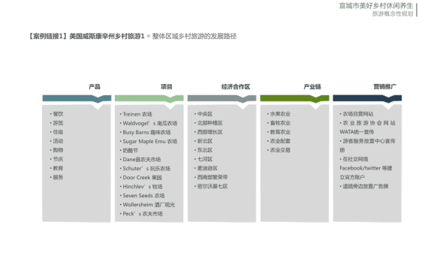Click the 西南部繁荣带 entry
The height and width of the screenshot is (270, 428).
click(x=212, y=177)
